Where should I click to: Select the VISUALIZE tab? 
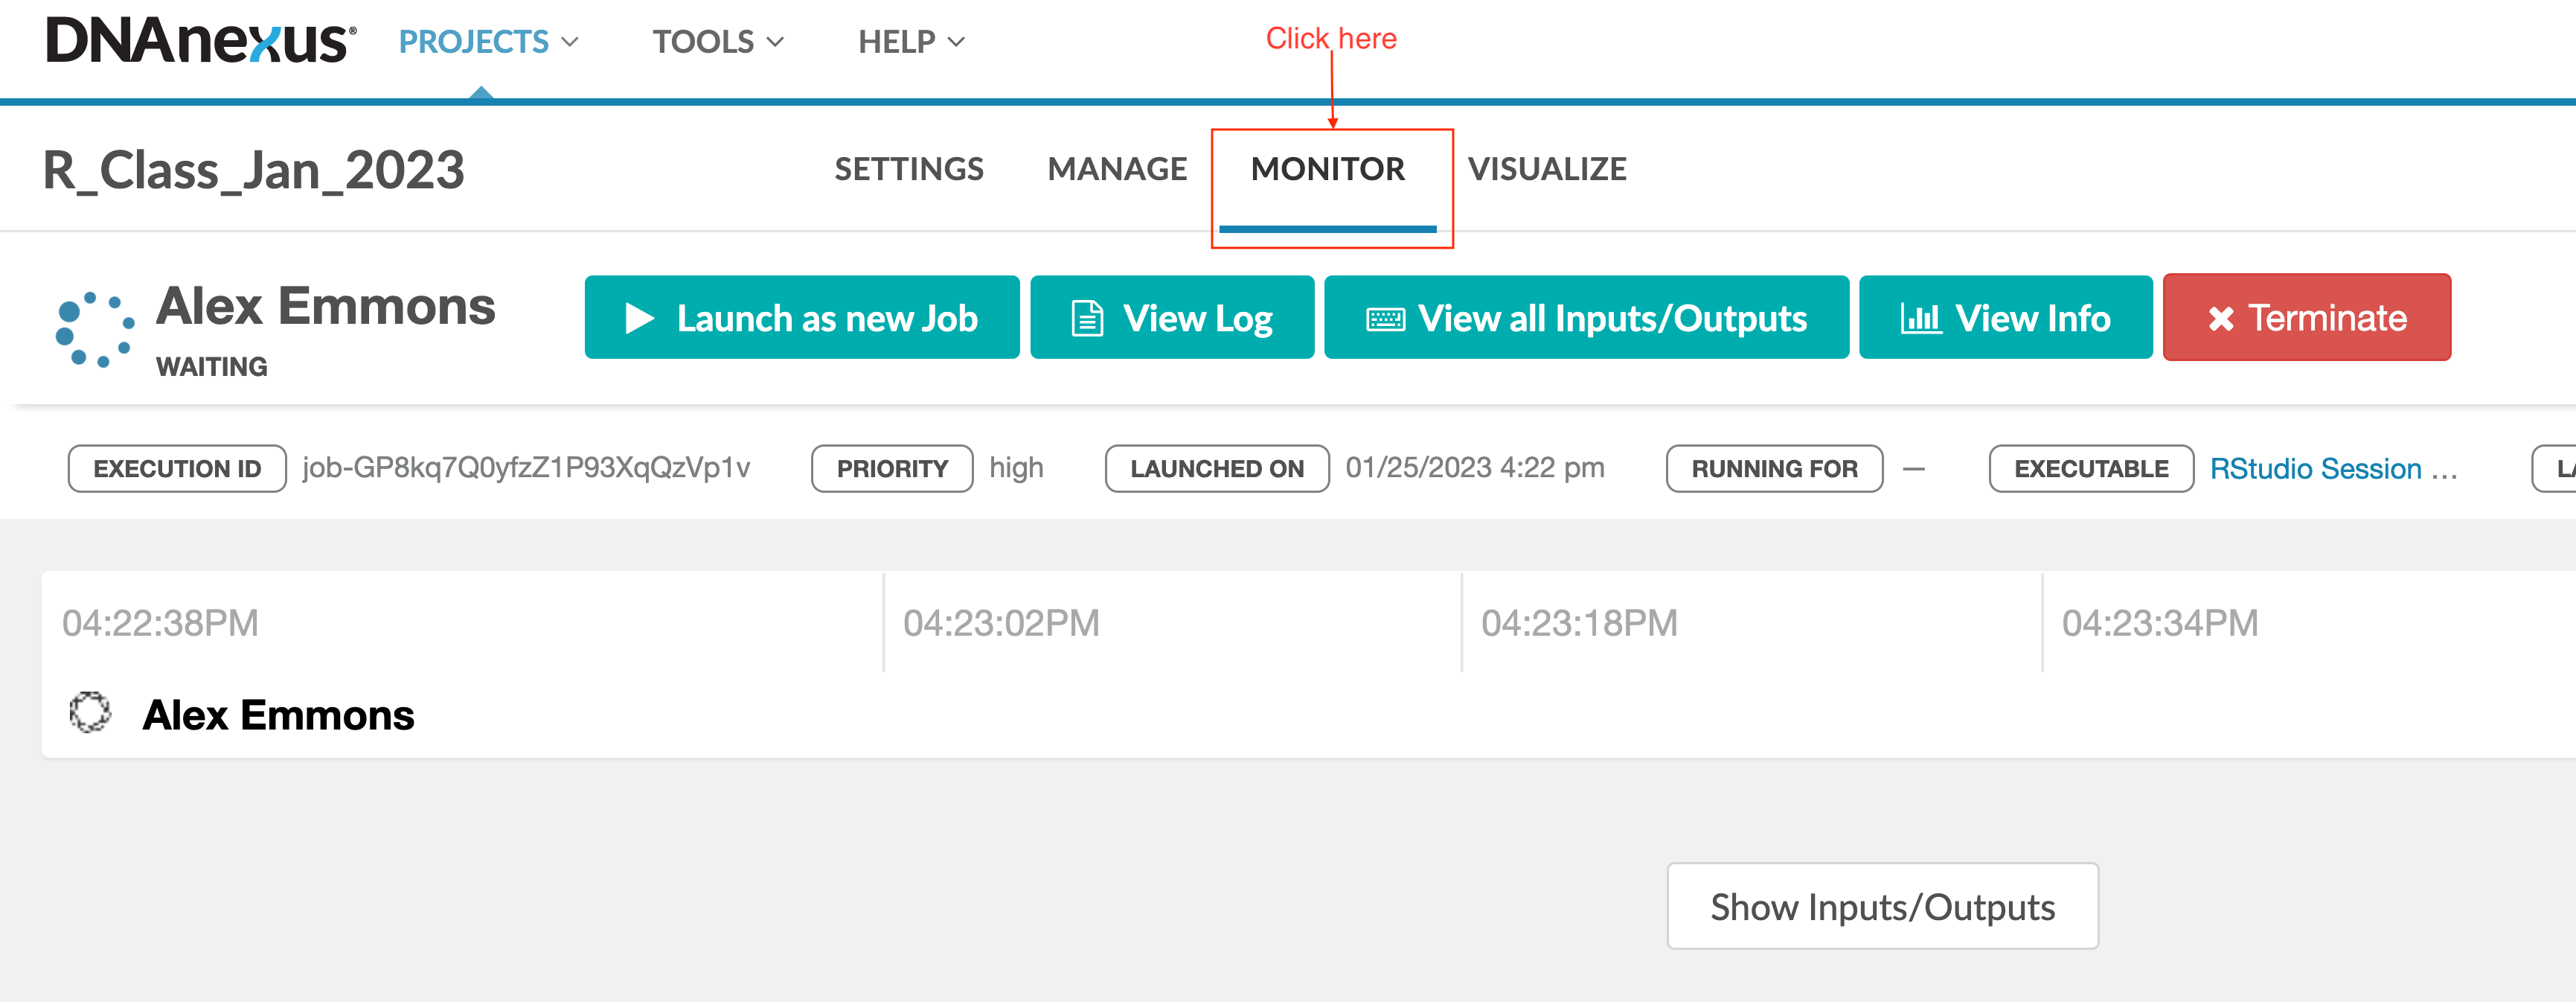[1546, 169]
